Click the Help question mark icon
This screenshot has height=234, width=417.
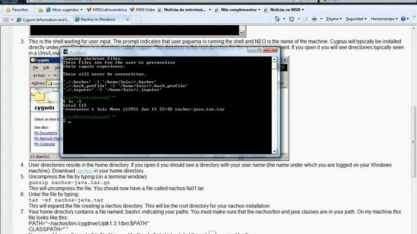coord(403,19)
